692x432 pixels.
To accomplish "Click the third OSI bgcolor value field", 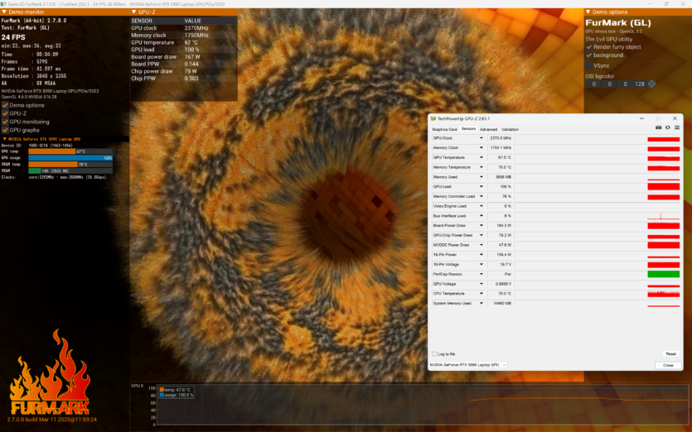I will click(625, 84).
